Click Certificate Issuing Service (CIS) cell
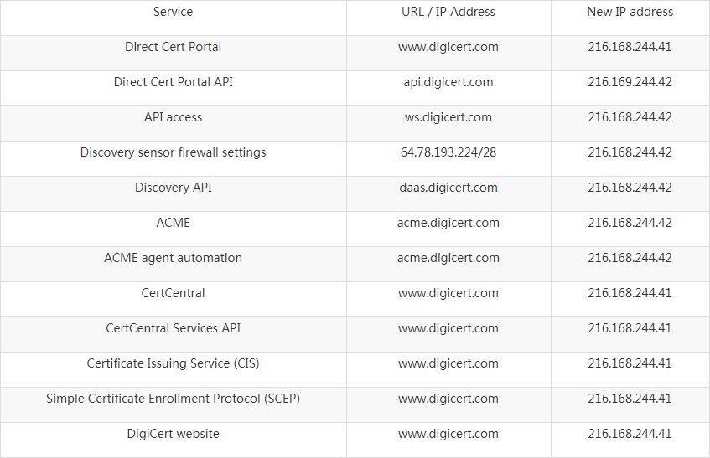 (x=173, y=363)
